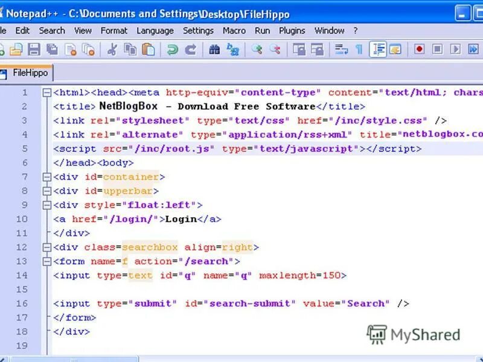Open the Settings menu

tap(198, 31)
